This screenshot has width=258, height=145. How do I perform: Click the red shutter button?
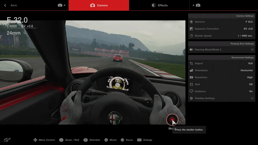(x=172, y=120)
